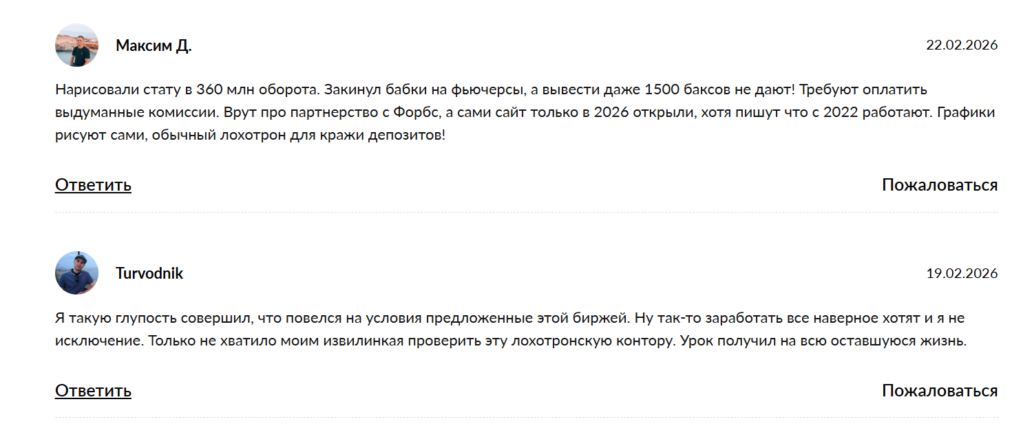The image size is (1012, 437).
Task: Click the underline of first Ответить link
Action: pyautogui.click(x=92, y=193)
